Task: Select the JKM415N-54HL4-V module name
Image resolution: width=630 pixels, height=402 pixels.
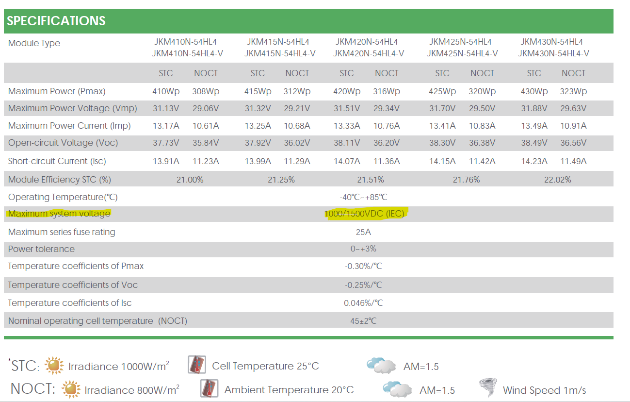Action: pyautogui.click(x=280, y=53)
